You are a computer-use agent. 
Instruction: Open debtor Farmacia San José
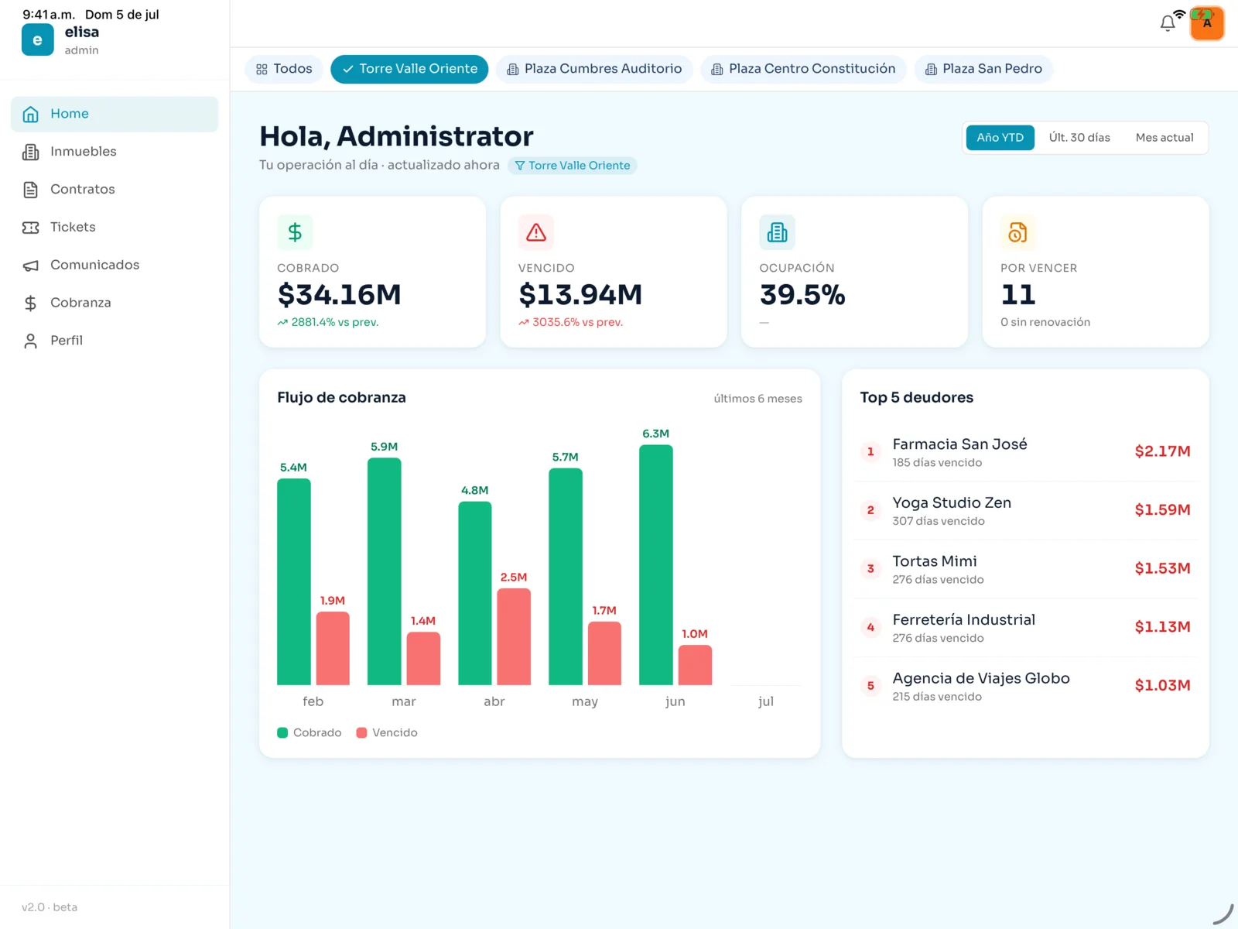1025,452
